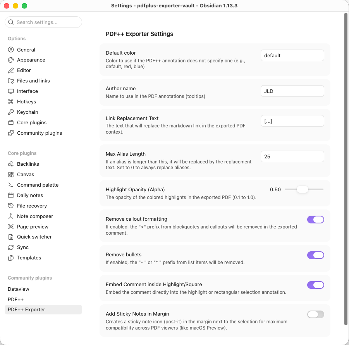Viewport: 349px width, 345px height.
Task: Click the Appearance palette icon
Action: pyautogui.click(x=11, y=60)
